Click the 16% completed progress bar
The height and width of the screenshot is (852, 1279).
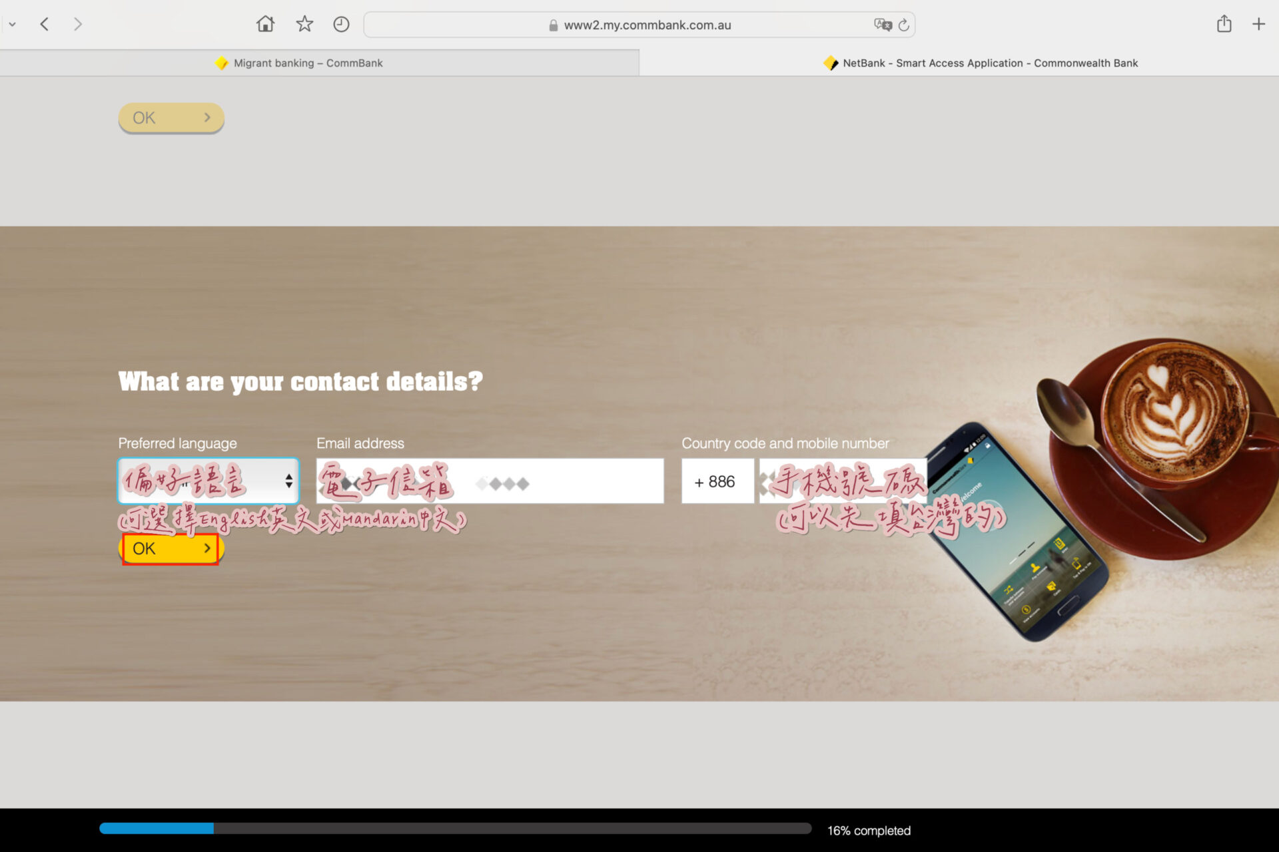(x=455, y=829)
